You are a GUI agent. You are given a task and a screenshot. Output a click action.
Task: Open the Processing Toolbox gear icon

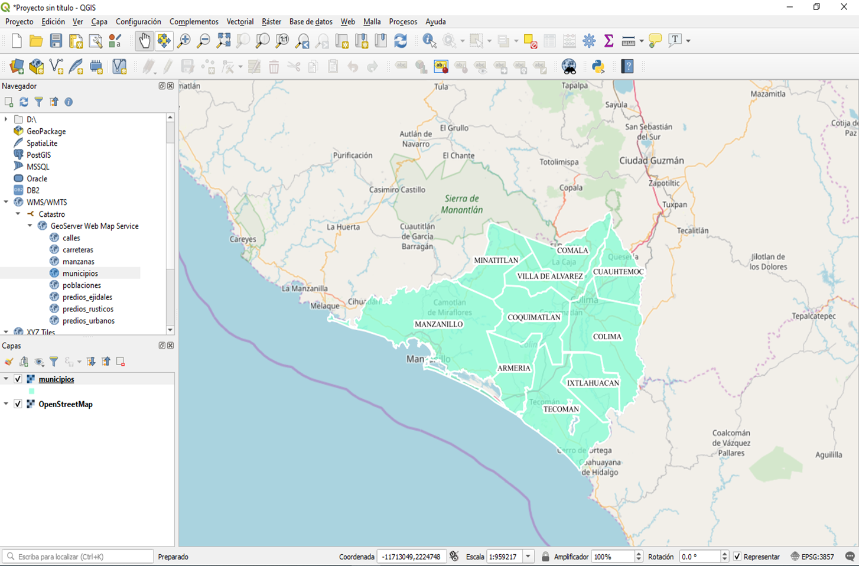[589, 41]
